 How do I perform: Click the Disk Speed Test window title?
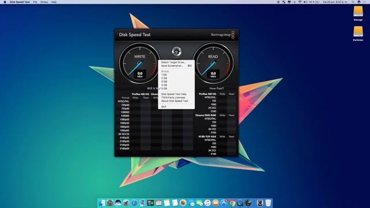pos(135,35)
